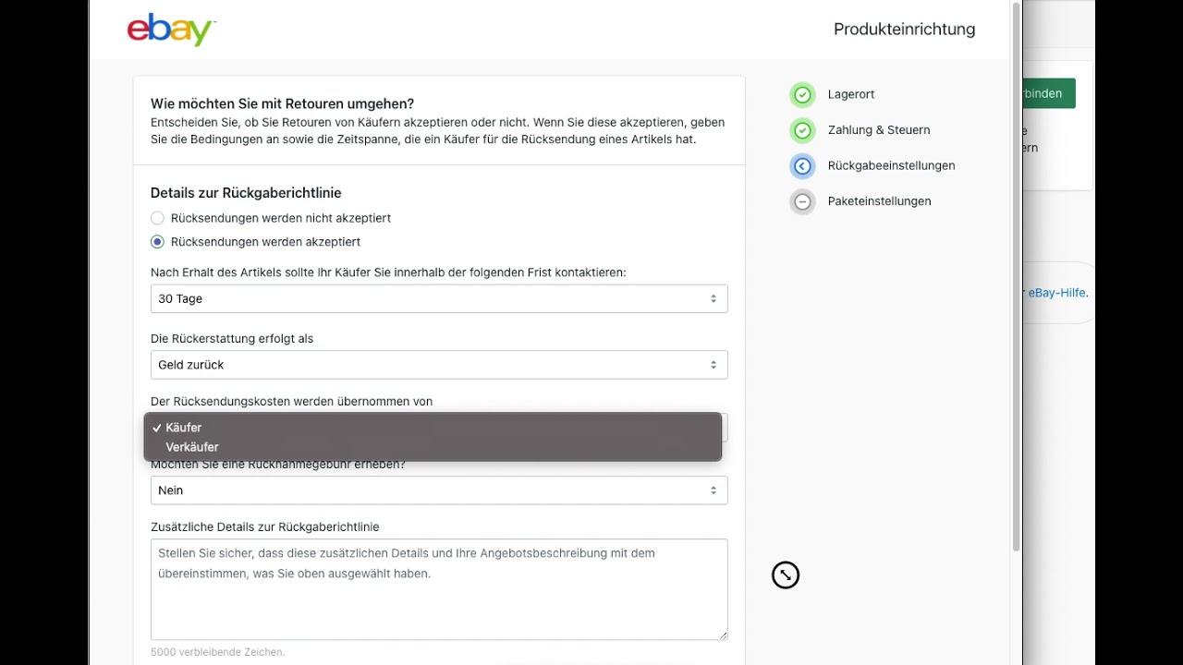Image resolution: width=1183 pixels, height=665 pixels.
Task: Click the vertical page scrollbar
Action: pos(1018,277)
